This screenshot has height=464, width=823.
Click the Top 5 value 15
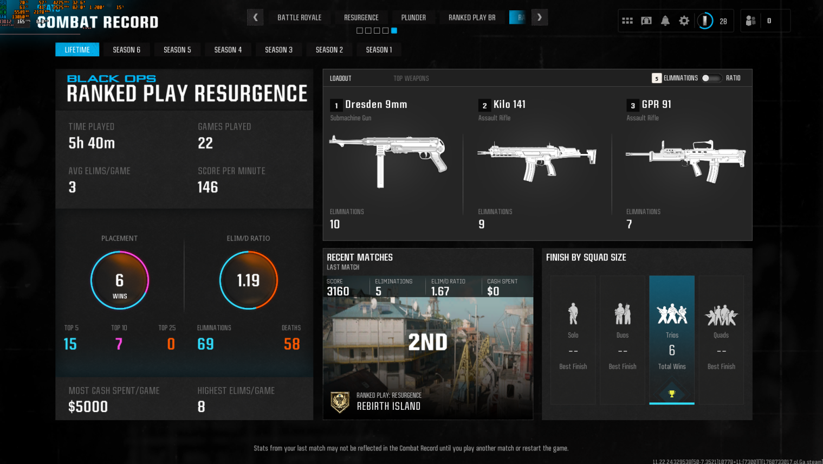[x=70, y=344]
